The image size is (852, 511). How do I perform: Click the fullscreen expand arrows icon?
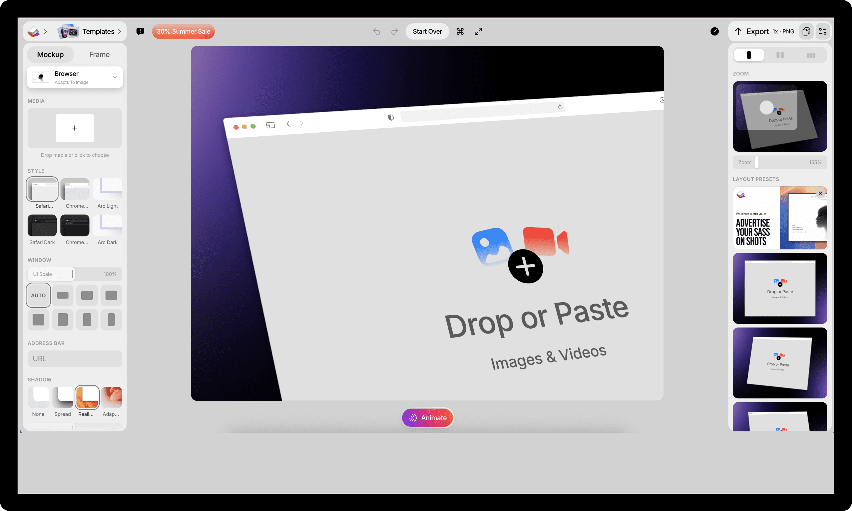(x=478, y=31)
